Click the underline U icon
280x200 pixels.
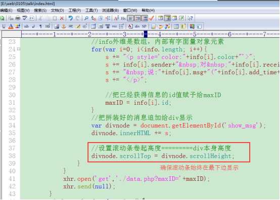[x=4, y=27]
